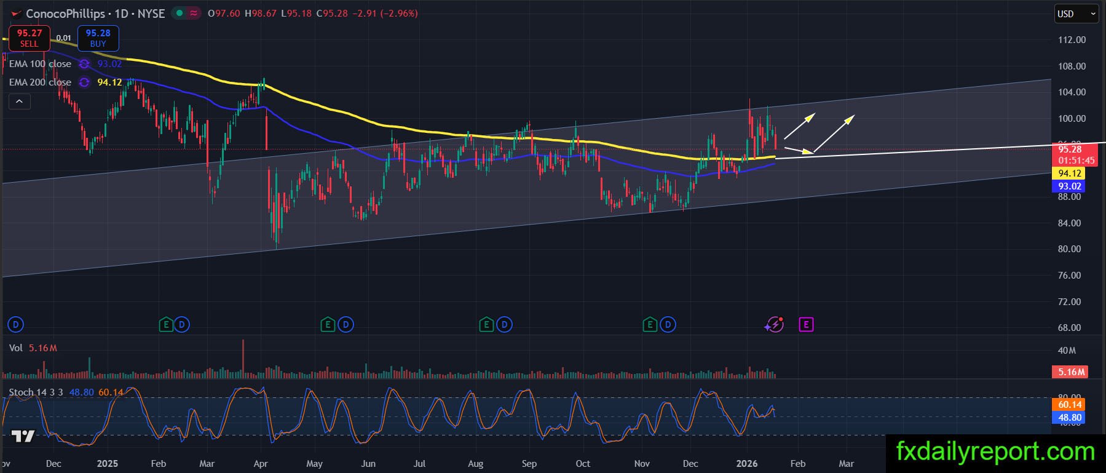Click the blue 48.80 Stoch tag on the axis

1070,418
